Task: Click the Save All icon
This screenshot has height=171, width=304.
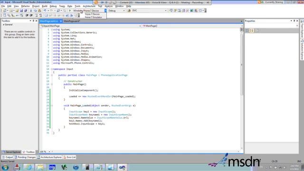Action: pos(25,10)
